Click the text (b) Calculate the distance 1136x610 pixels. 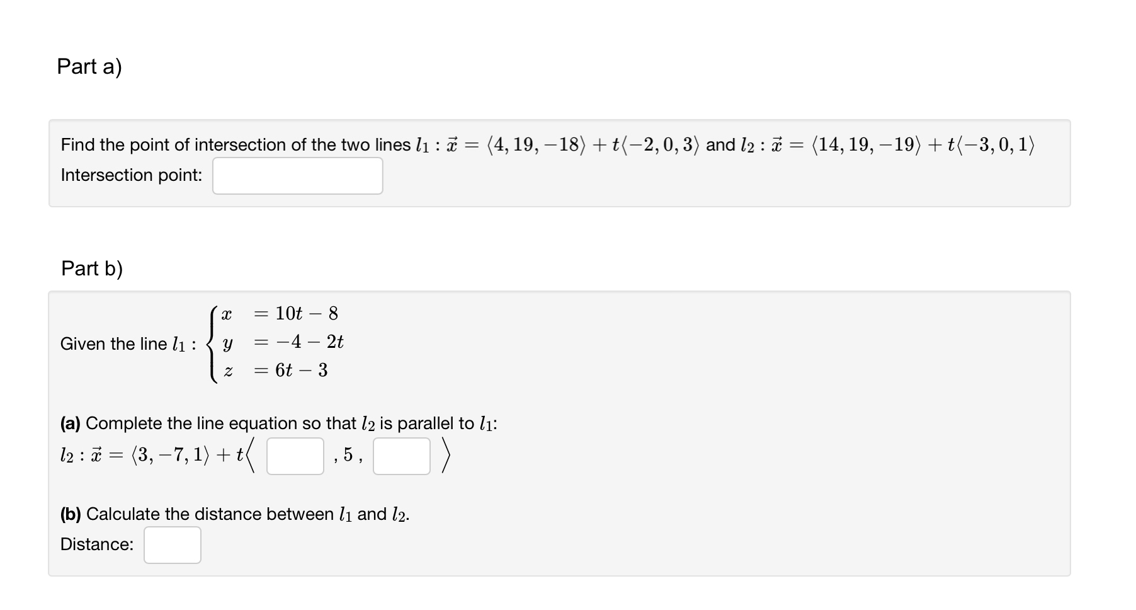pos(233,514)
